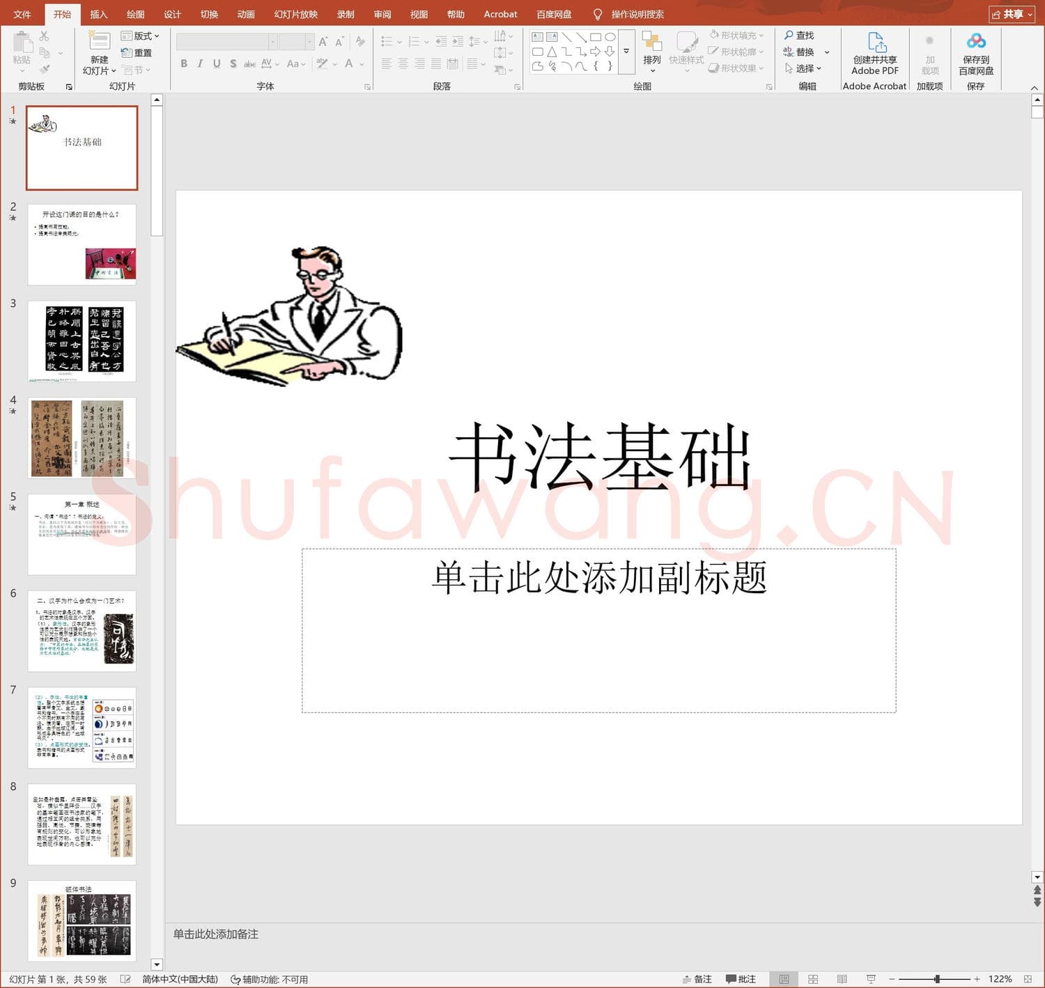Switch to the 幻灯片放映 Slide Show tab
Image resolution: width=1045 pixels, height=988 pixels.
pos(296,14)
